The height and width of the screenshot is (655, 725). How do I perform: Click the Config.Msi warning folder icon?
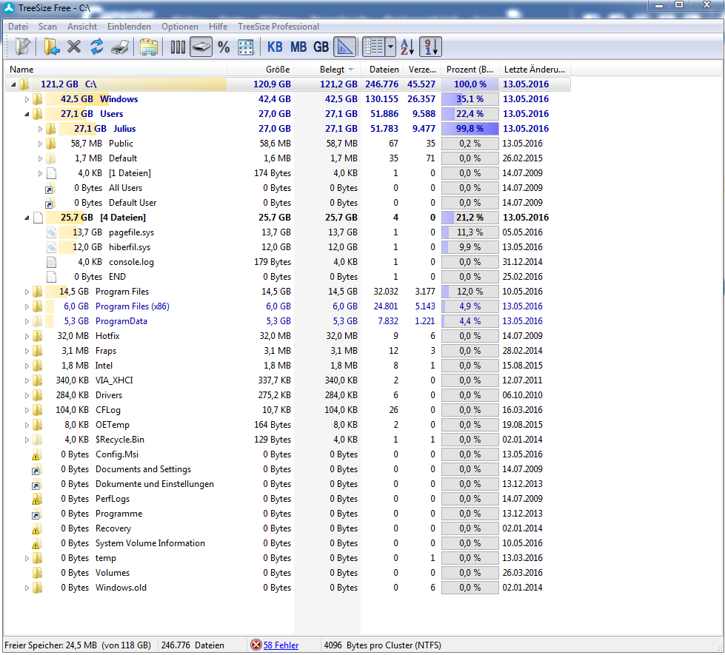point(36,455)
